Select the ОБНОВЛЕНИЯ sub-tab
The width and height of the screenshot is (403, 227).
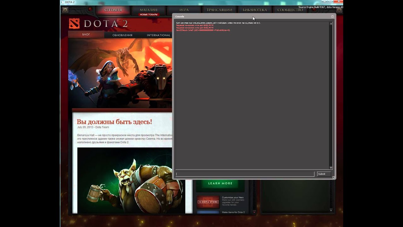122,35
